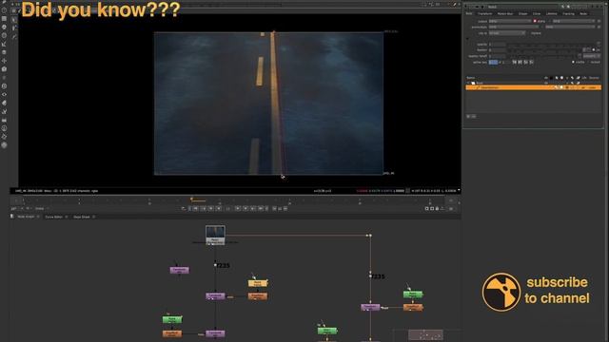
Task: Switch to the Shape tab
Action: click(x=522, y=13)
